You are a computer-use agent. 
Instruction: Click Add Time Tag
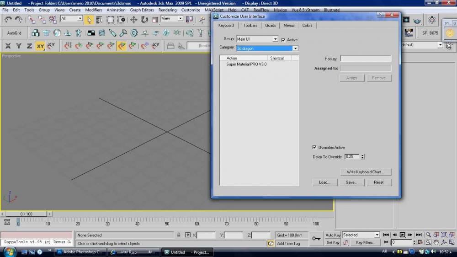(288, 244)
